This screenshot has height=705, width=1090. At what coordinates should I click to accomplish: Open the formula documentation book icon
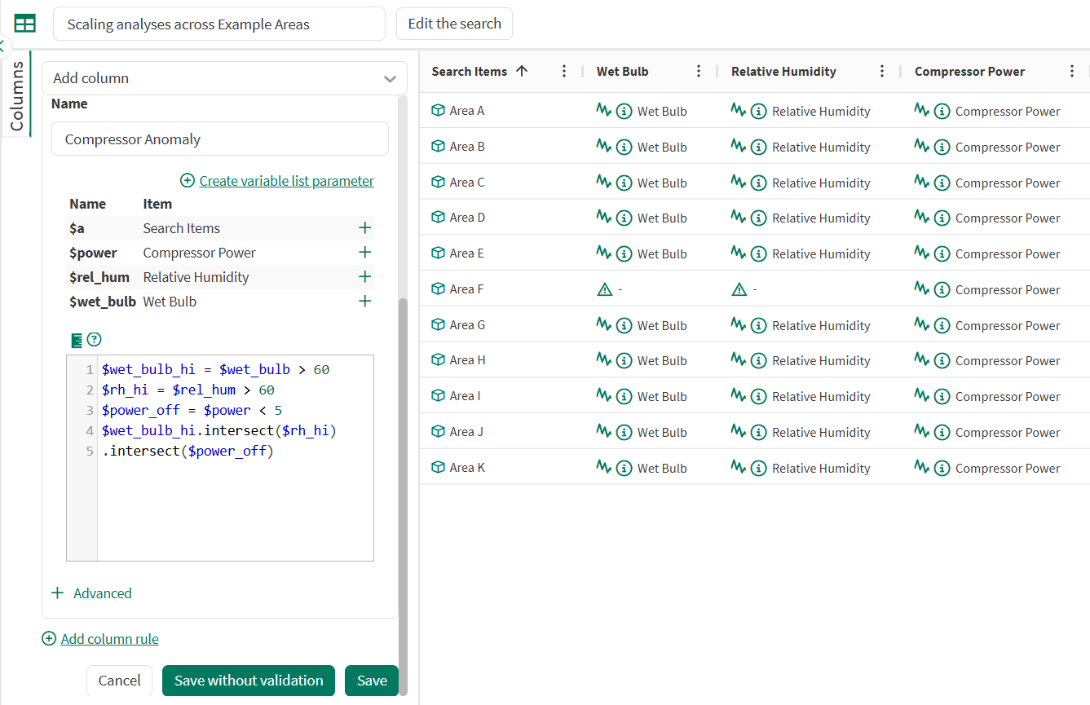[77, 340]
